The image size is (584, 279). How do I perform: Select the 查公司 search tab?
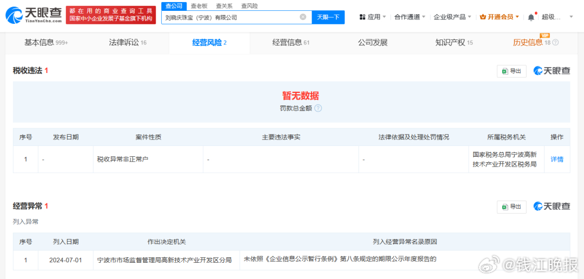174,5
